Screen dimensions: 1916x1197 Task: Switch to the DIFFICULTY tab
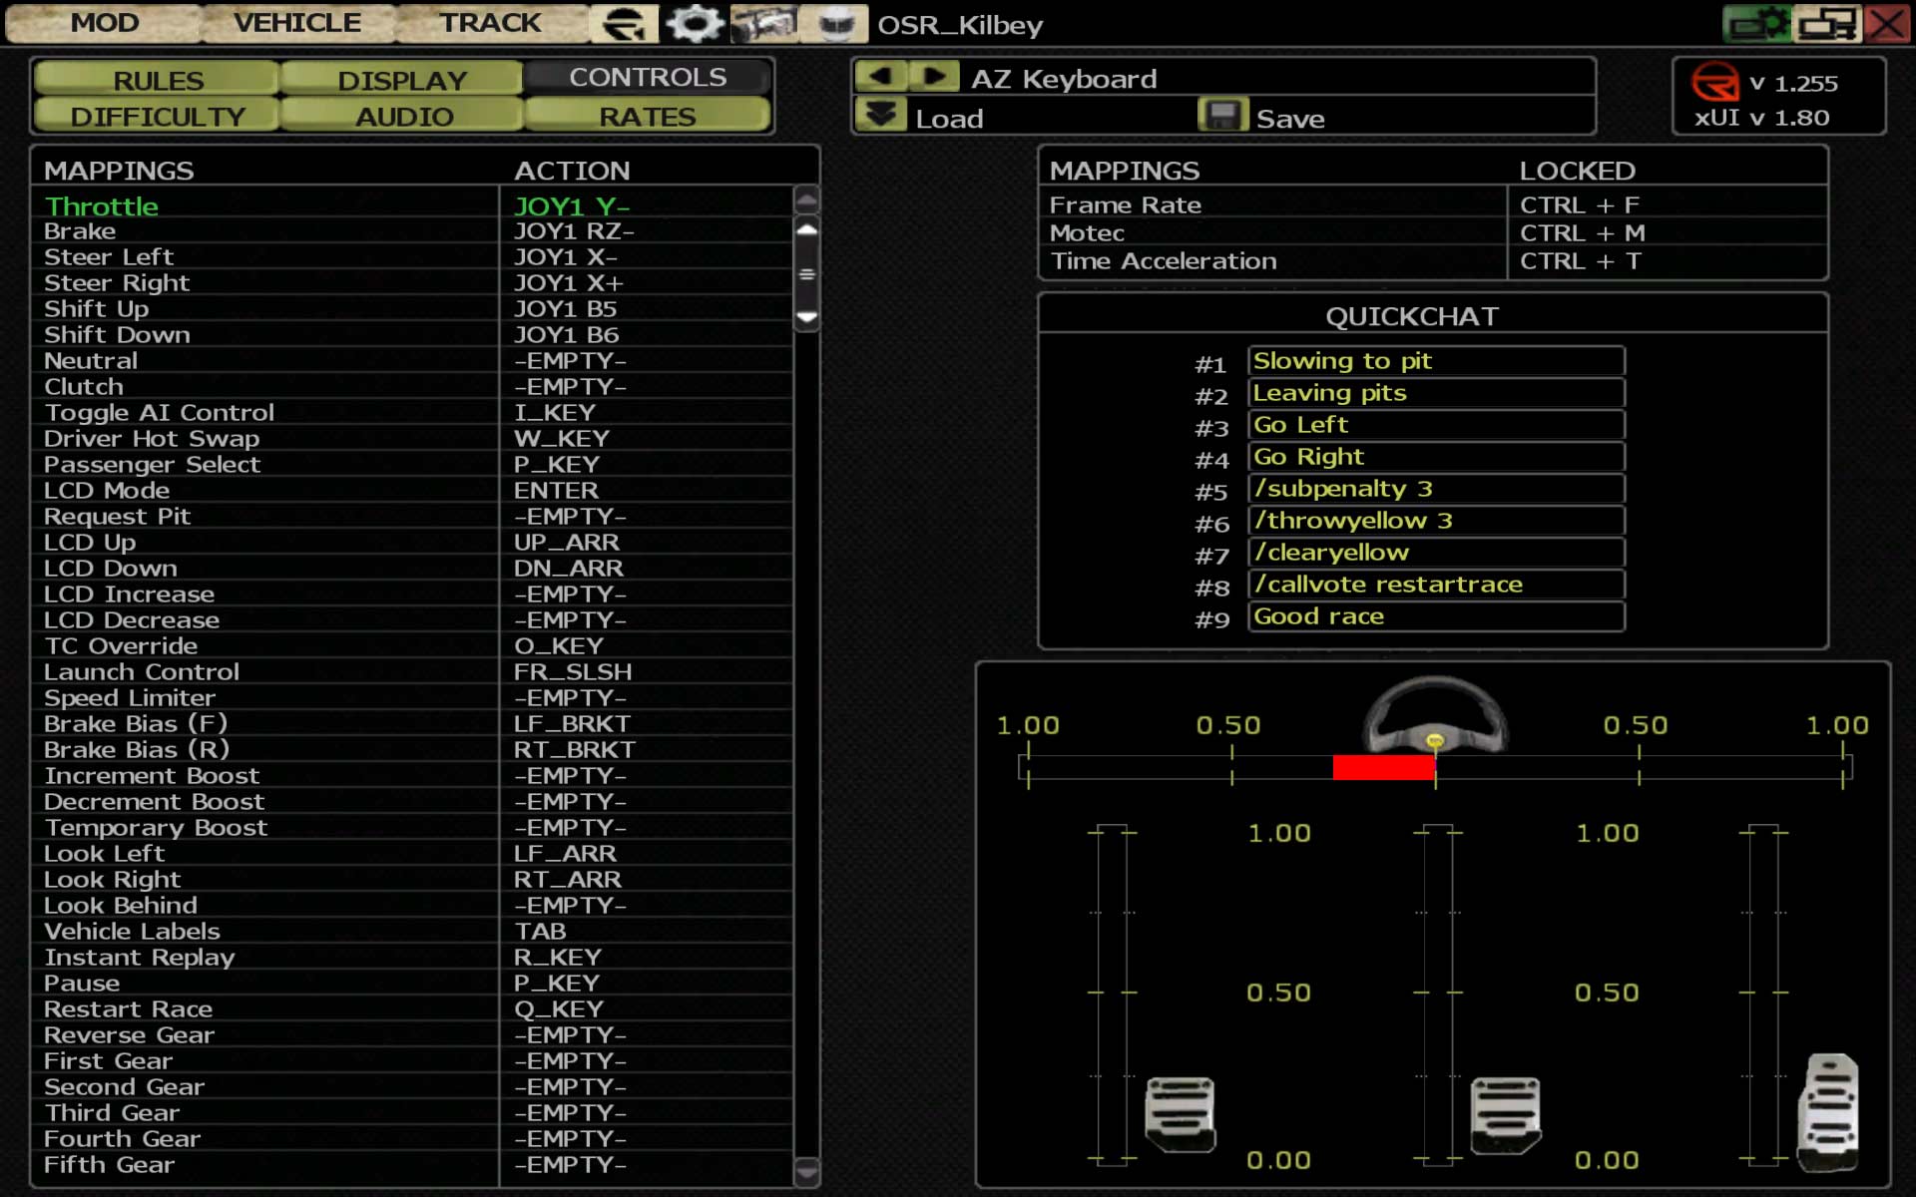point(157,117)
